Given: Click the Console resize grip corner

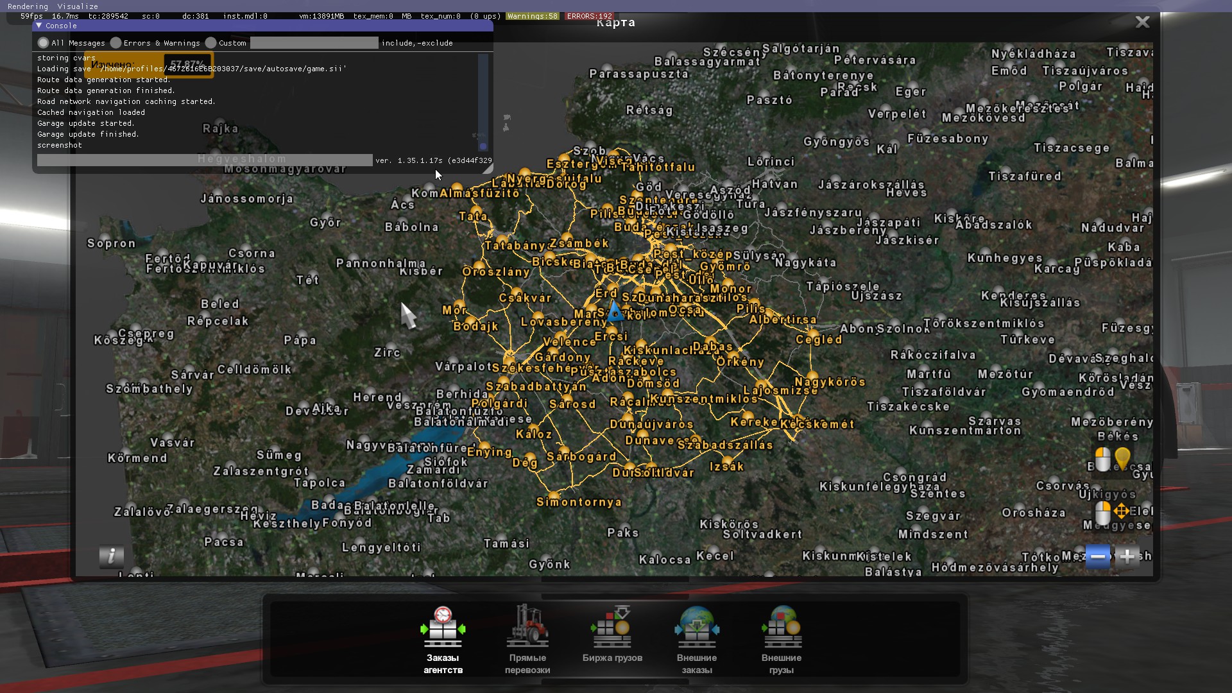Looking at the screenshot, I should point(488,169).
